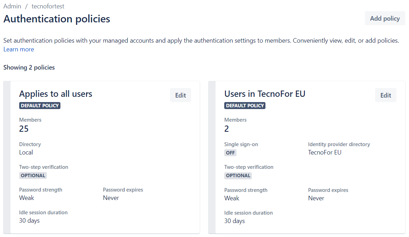The width and height of the screenshot is (409, 237).
Task: Click the Members count 2
Action: (x=226, y=129)
